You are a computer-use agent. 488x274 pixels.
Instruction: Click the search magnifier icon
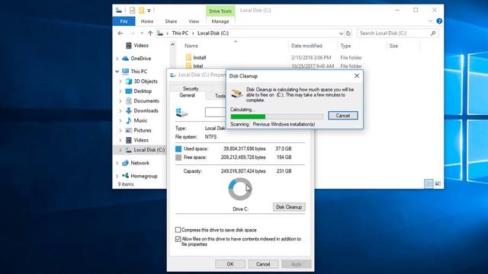click(x=433, y=33)
